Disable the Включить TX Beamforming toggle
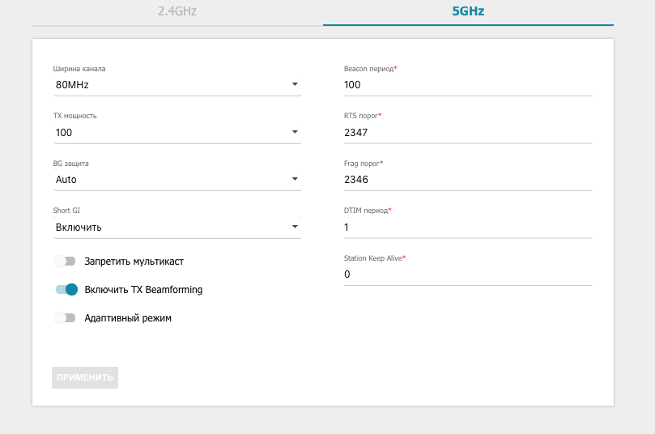655x434 pixels. coord(66,290)
